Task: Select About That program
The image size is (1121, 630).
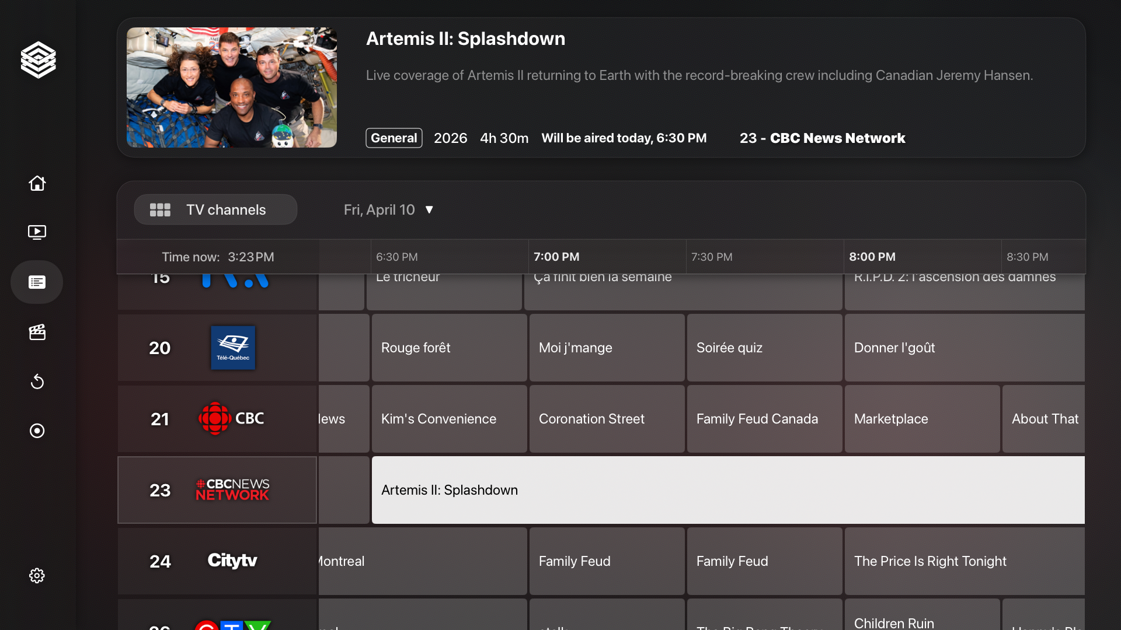Action: (x=1044, y=419)
